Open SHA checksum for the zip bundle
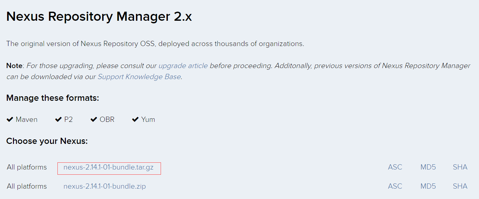Screen dimensions: 479x199 pos(460,186)
